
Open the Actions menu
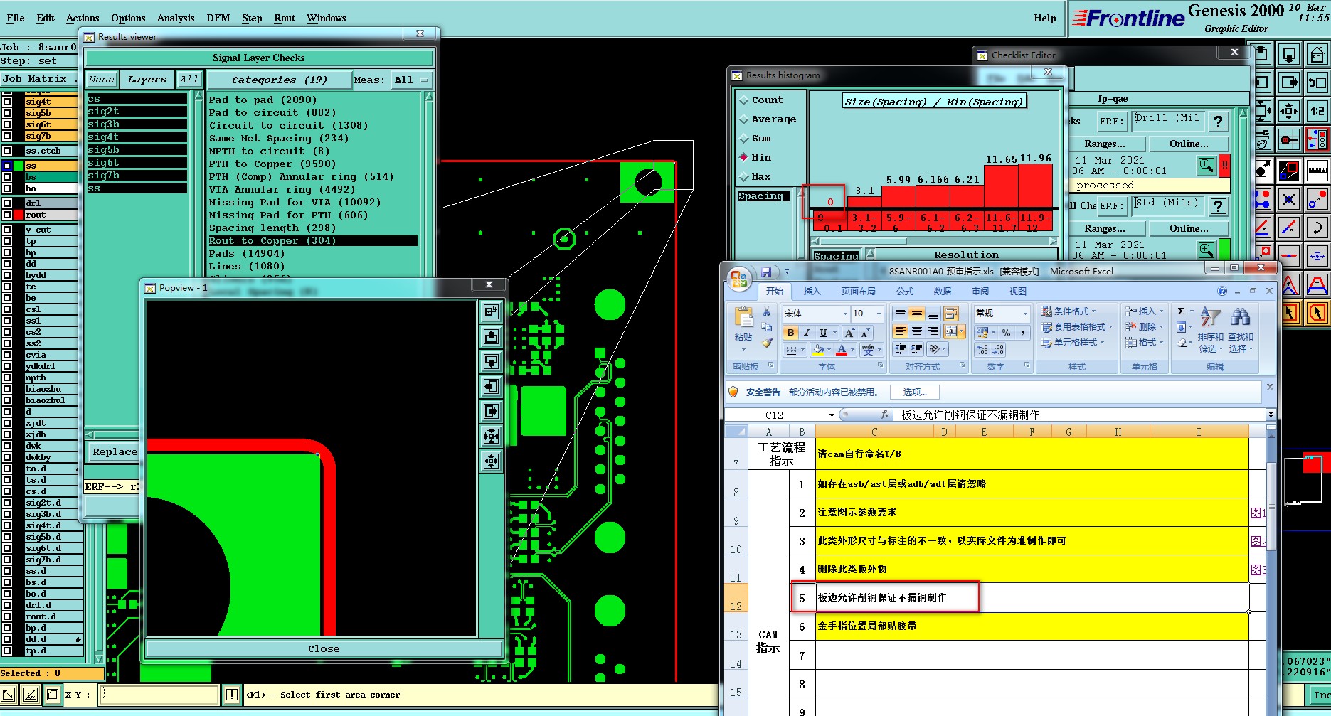pyautogui.click(x=83, y=18)
